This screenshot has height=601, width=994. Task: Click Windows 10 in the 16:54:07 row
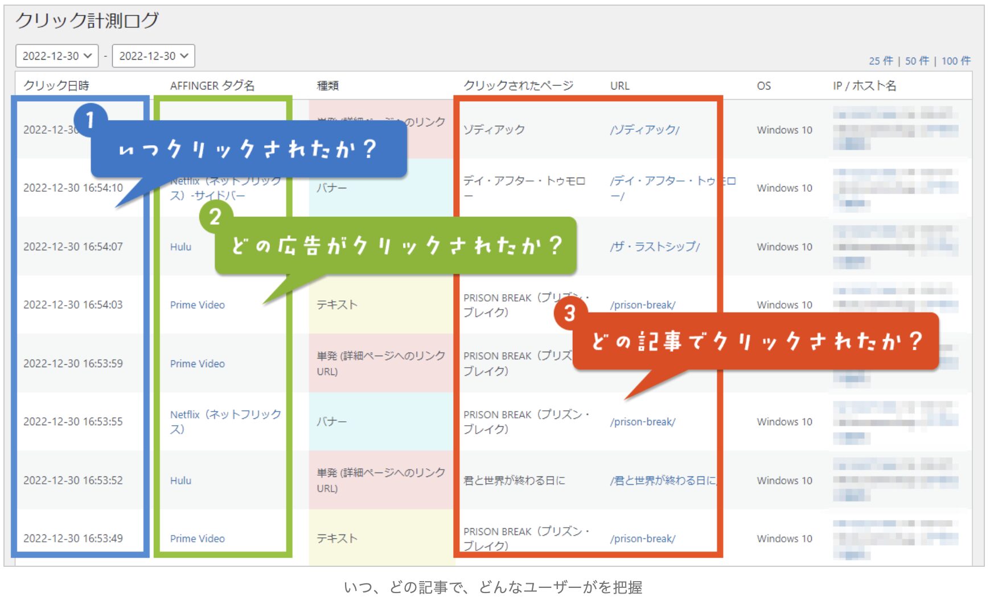784,246
